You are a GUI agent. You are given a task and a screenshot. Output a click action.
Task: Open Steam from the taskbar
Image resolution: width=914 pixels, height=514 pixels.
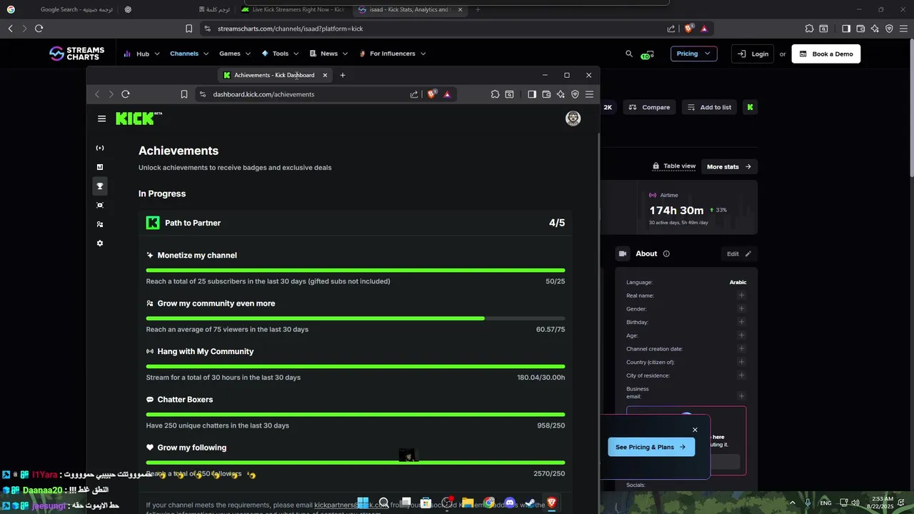530,503
